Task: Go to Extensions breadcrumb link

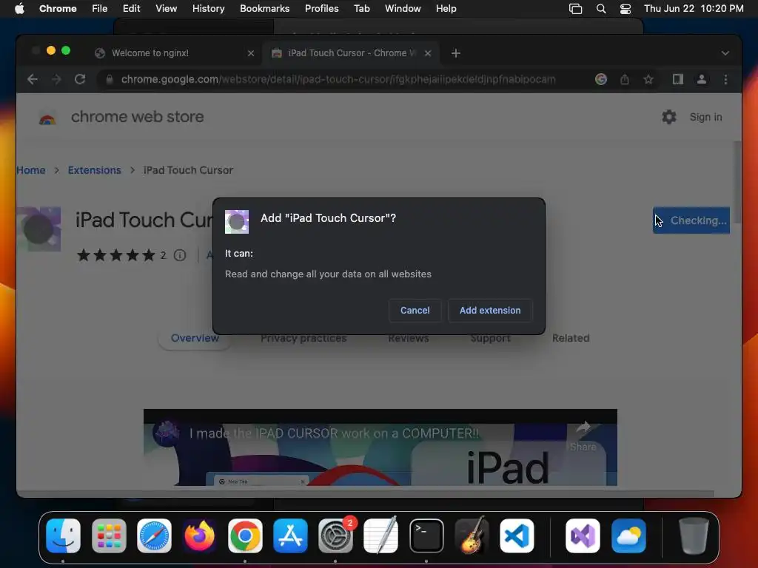Action: pyautogui.click(x=94, y=170)
